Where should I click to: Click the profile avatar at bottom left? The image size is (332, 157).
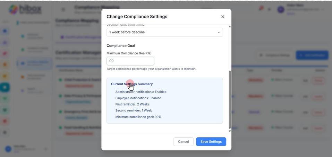(8, 149)
